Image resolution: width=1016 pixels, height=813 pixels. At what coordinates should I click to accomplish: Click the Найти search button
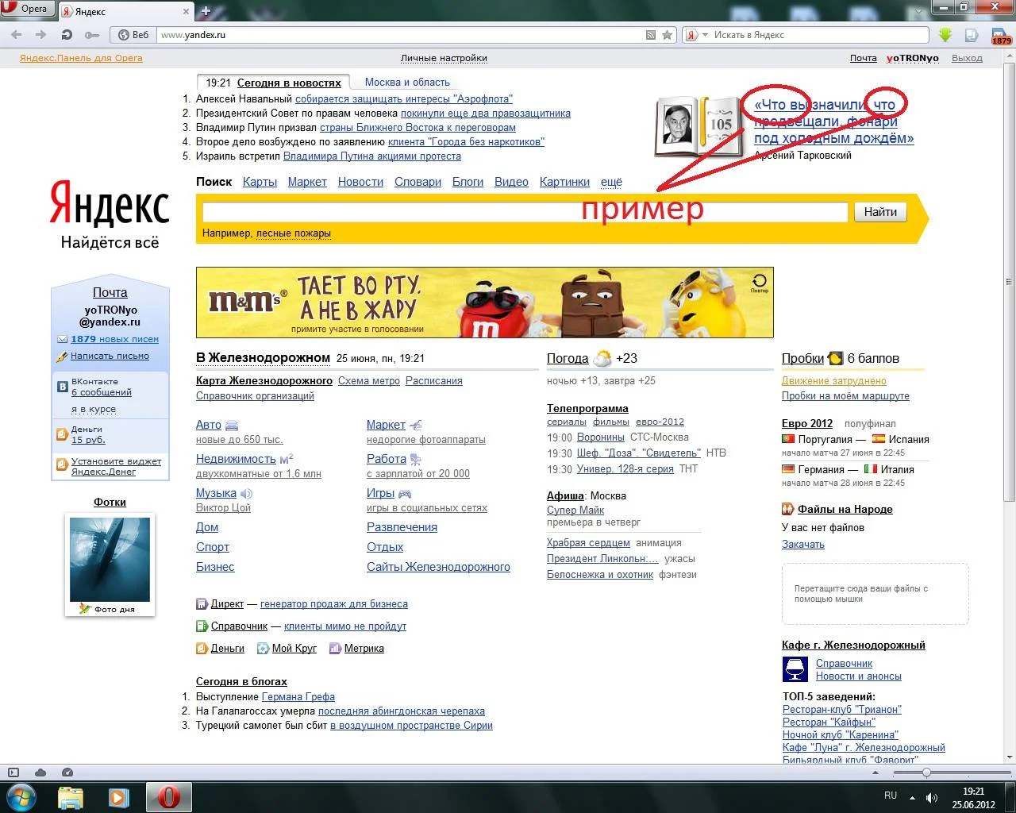880,212
